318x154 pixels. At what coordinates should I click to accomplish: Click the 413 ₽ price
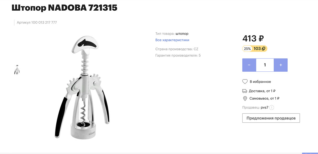point(253,38)
